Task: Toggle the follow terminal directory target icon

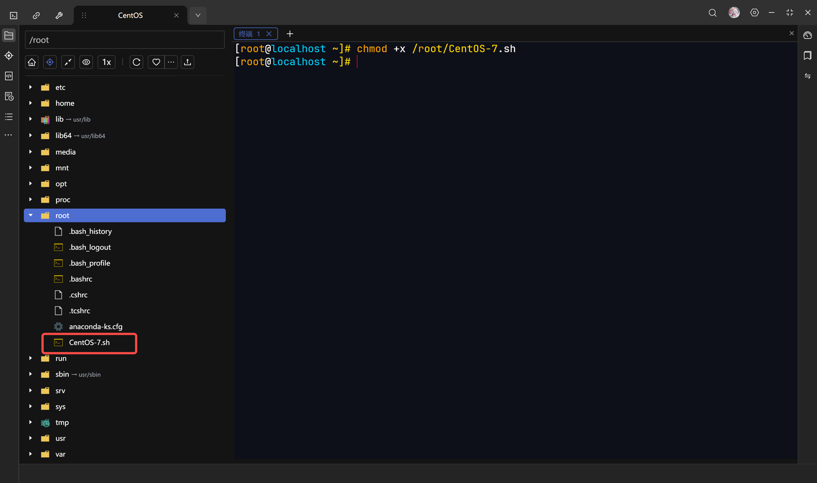Action: pos(50,62)
